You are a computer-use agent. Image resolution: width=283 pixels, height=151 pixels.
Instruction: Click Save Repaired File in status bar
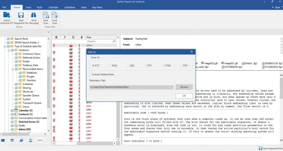click(x=271, y=148)
